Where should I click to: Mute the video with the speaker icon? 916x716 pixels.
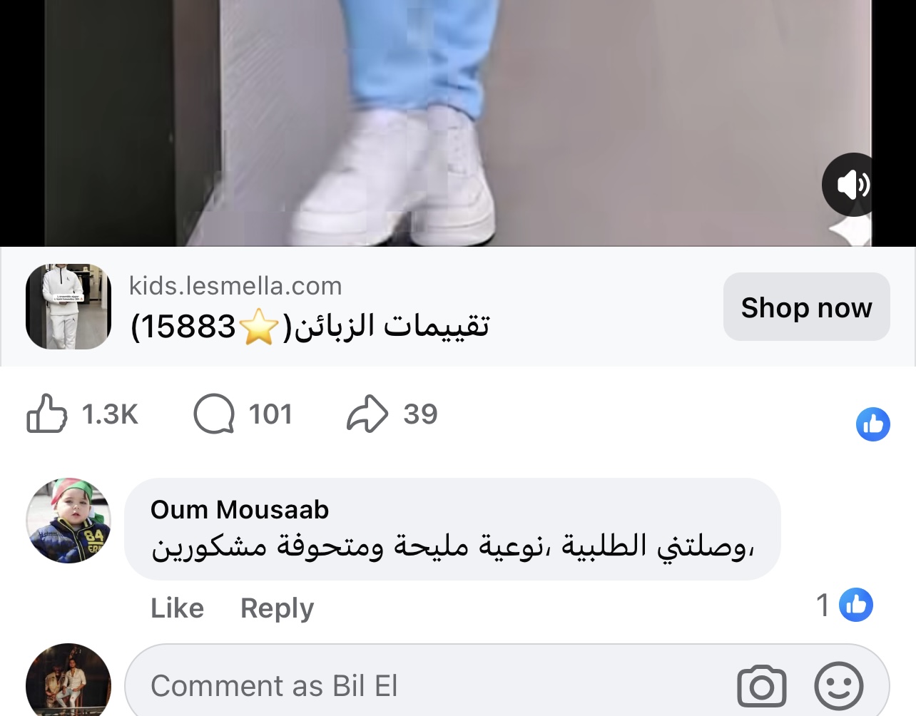click(x=849, y=185)
